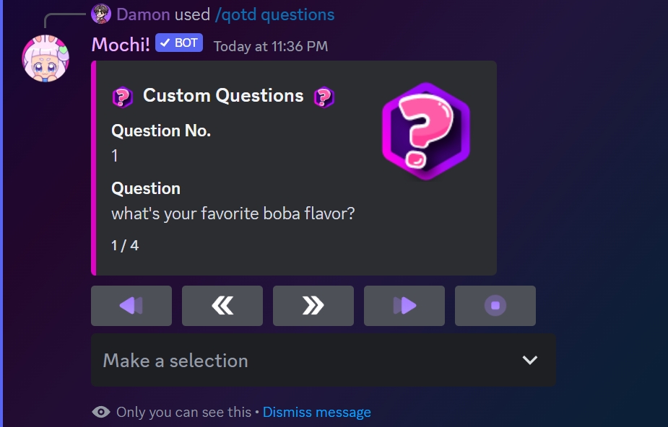Click the Damon username
This screenshot has height=427, width=668.
click(x=143, y=14)
